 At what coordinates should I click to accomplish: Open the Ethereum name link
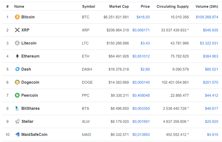coord(30,56)
